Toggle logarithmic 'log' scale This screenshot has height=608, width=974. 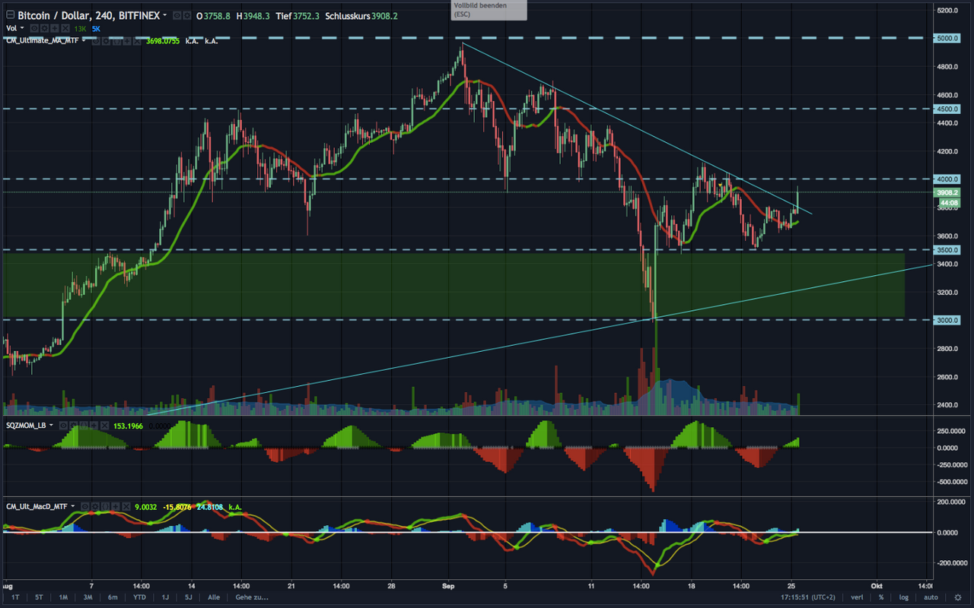pyautogui.click(x=904, y=597)
